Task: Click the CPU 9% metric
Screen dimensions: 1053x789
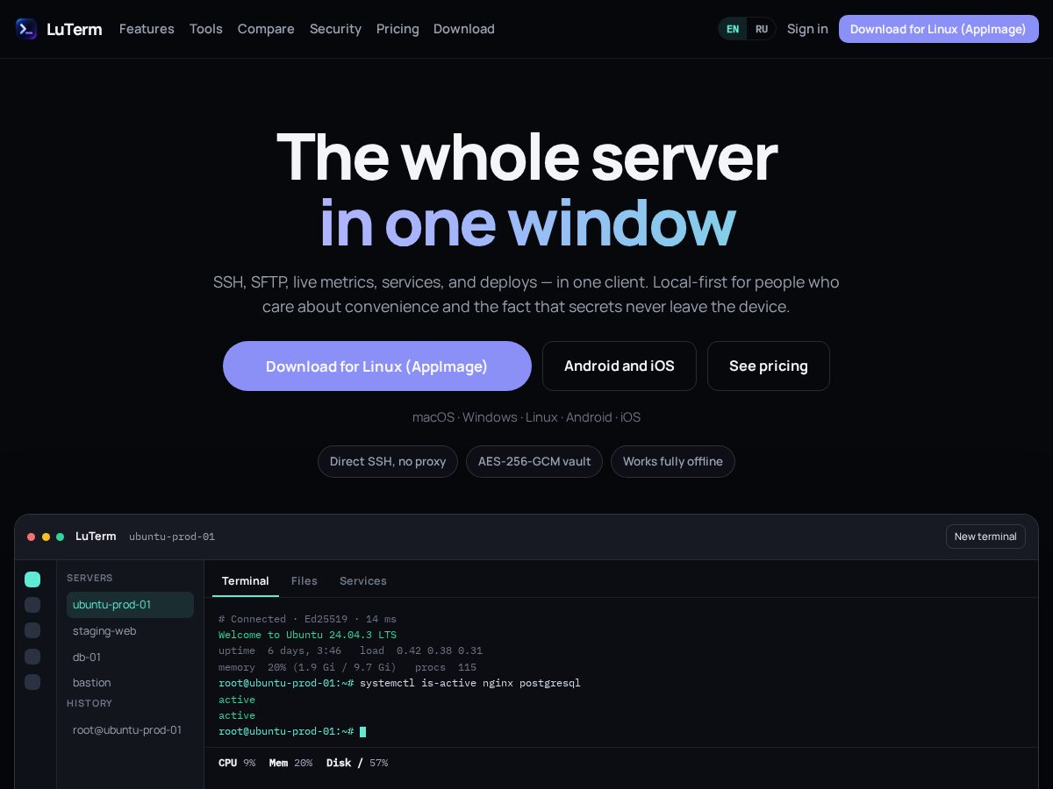Action: (x=237, y=763)
